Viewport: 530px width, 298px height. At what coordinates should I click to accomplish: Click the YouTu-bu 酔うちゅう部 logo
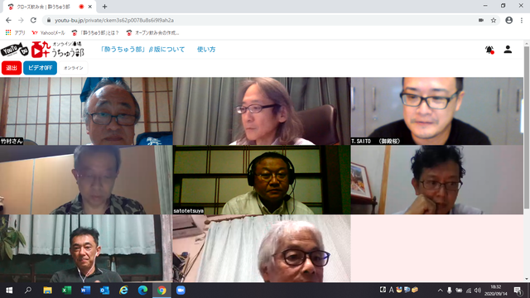tap(42, 50)
